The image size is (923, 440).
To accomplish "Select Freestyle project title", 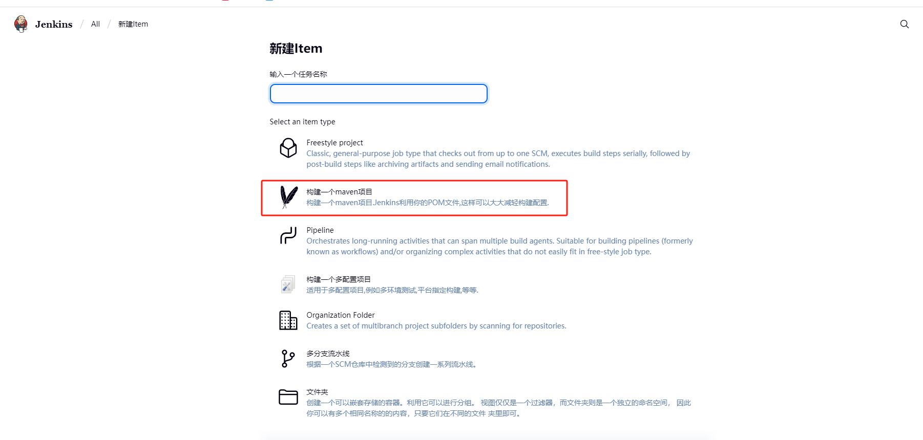I will [334, 143].
